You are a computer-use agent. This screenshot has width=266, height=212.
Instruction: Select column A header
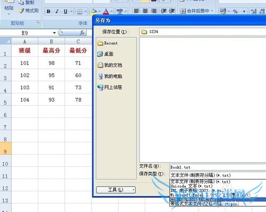(25, 41)
